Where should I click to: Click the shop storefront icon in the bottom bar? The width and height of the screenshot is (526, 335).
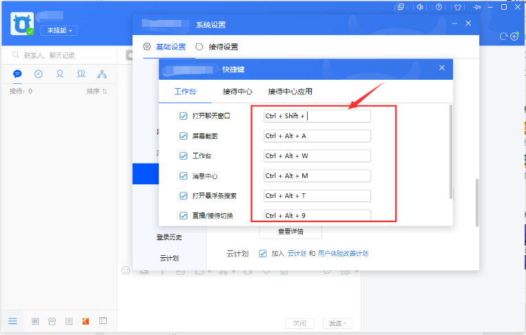[x=52, y=321]
